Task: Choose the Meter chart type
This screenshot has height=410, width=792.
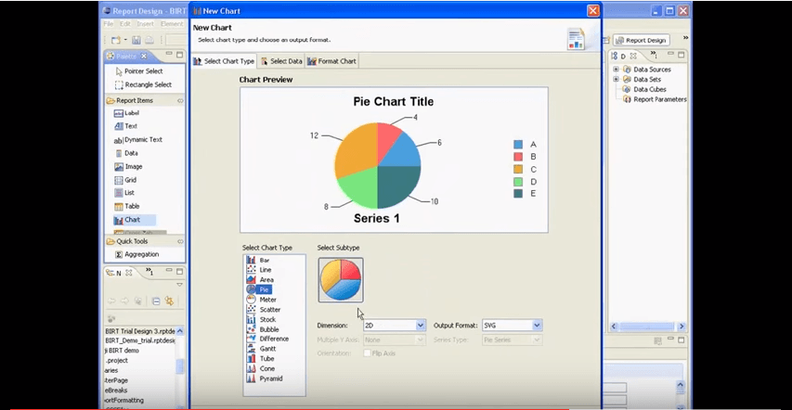Action: coord(267,300)
